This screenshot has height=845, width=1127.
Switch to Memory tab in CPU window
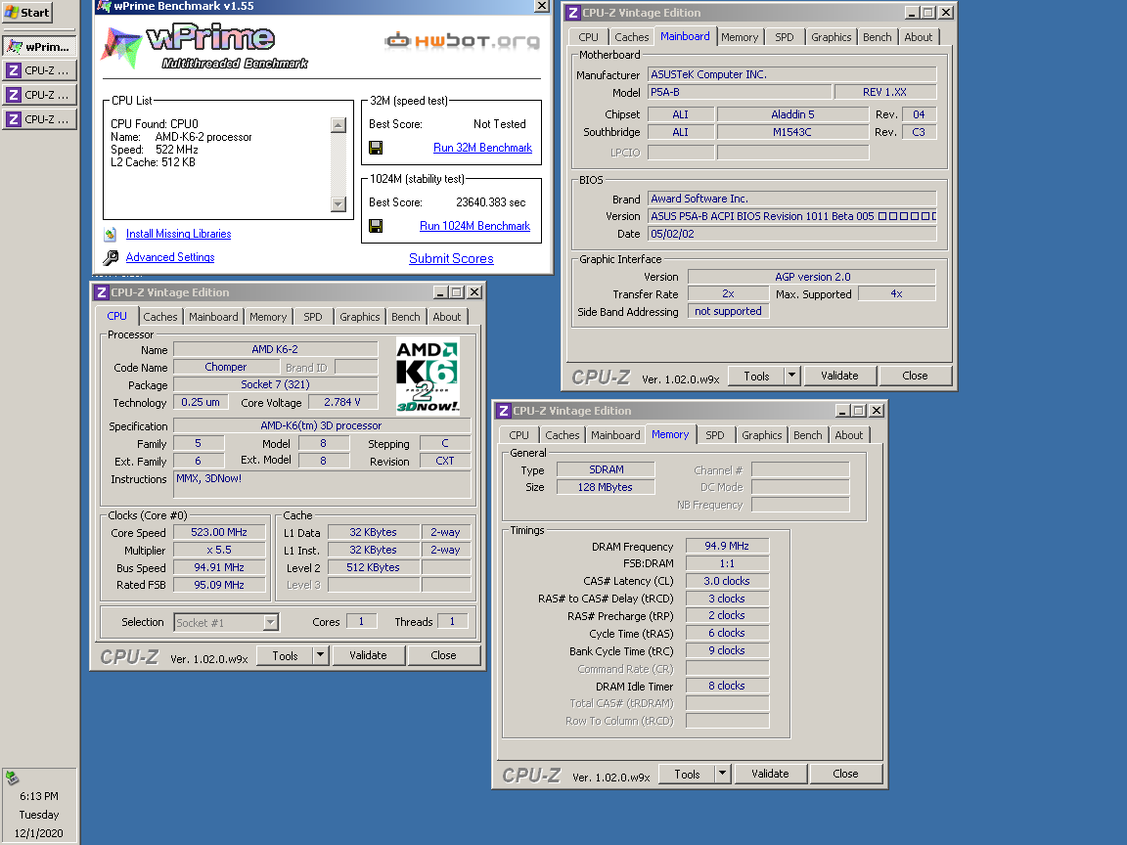(268, 317)
